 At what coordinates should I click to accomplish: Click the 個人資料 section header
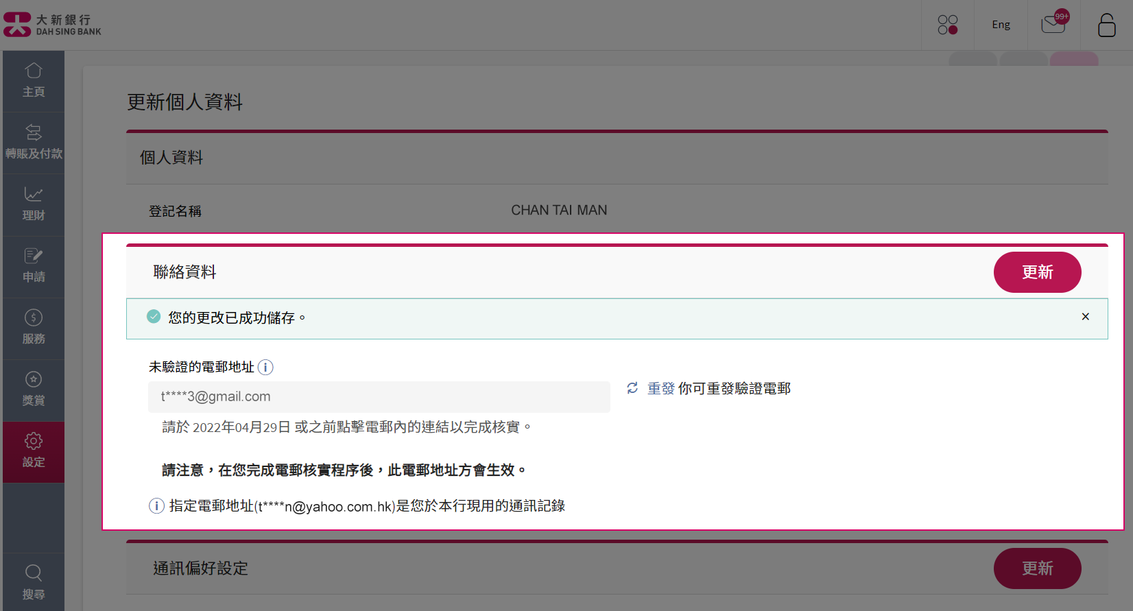[617, 158]
